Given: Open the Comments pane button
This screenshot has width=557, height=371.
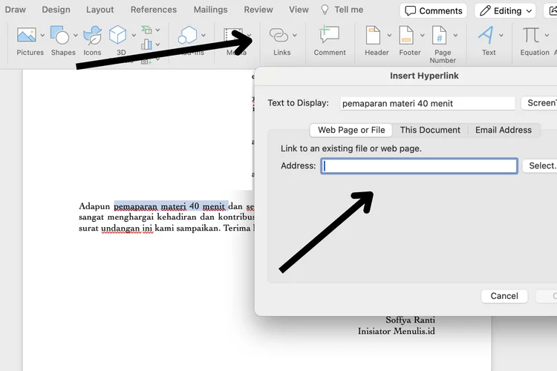Looking at the screenshot, I should 434,10.
